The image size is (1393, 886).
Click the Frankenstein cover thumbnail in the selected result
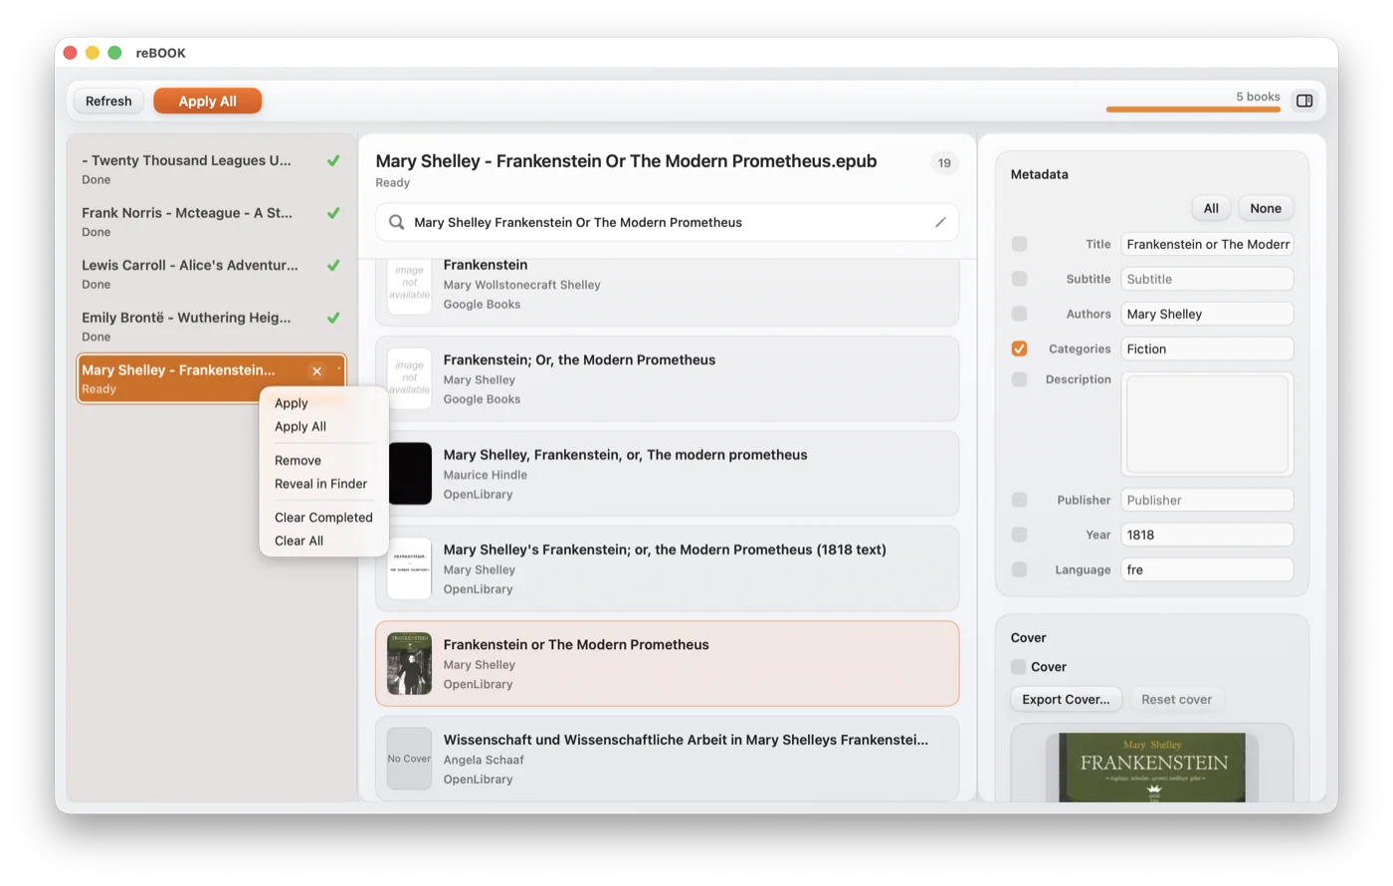[x=409, y=663]
